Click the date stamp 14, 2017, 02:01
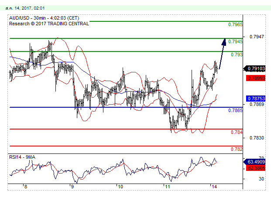 [x=25, y=8]
